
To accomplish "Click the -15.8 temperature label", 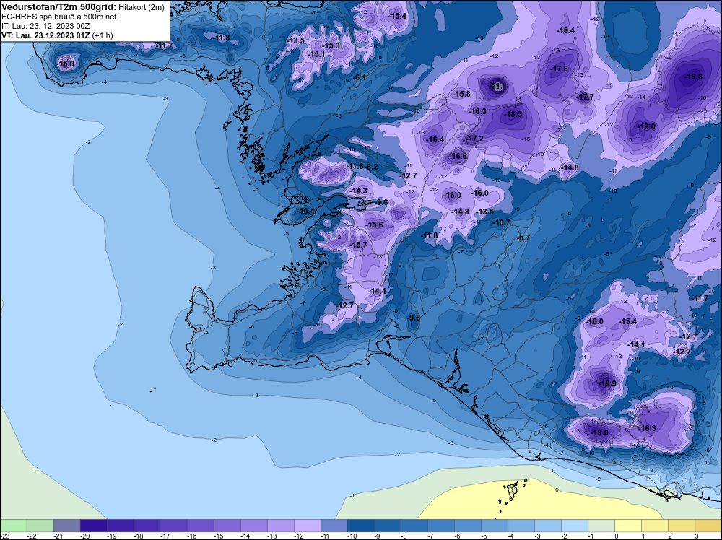I will pyautogui.click(x=462, y=94).
